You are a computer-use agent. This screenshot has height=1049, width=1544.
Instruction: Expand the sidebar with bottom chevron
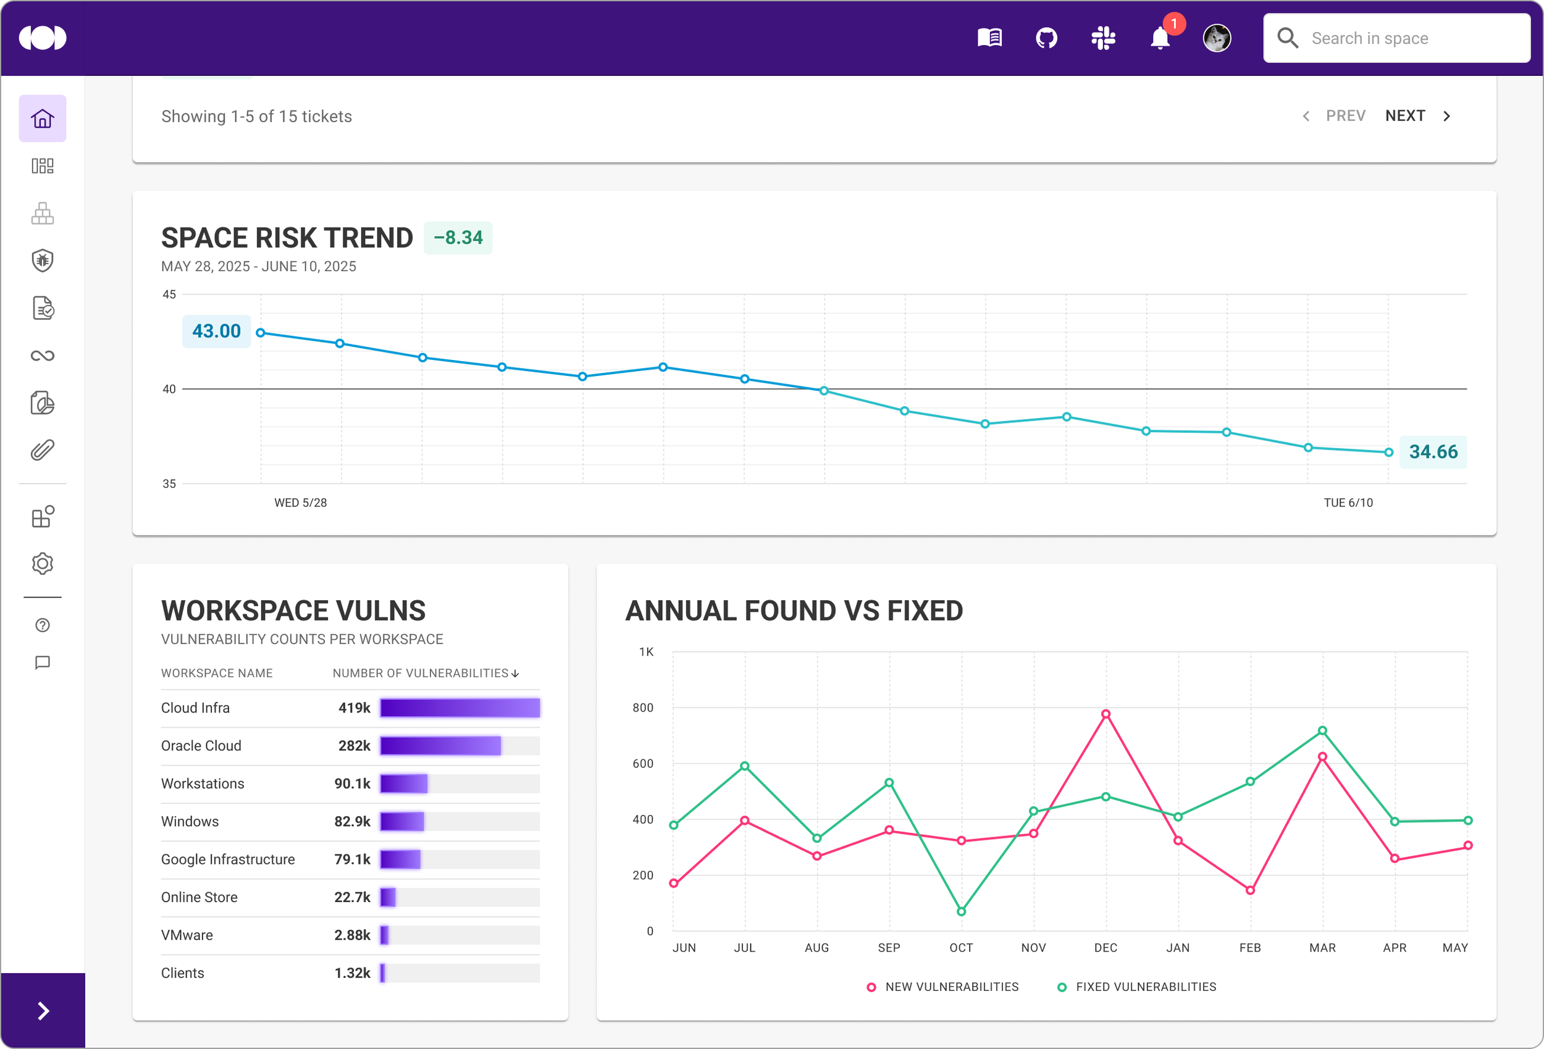click(x=43, y=1011)
